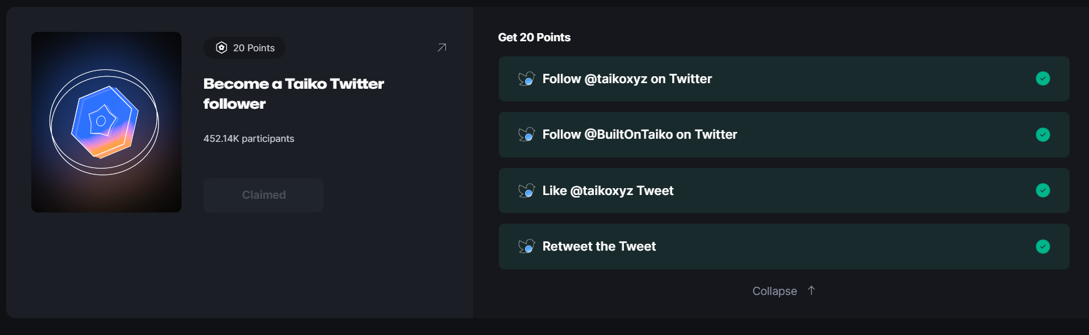Open quest via the diagonal arrow icon
This screenshot has width=1089, height=335.
coord(442,47)
